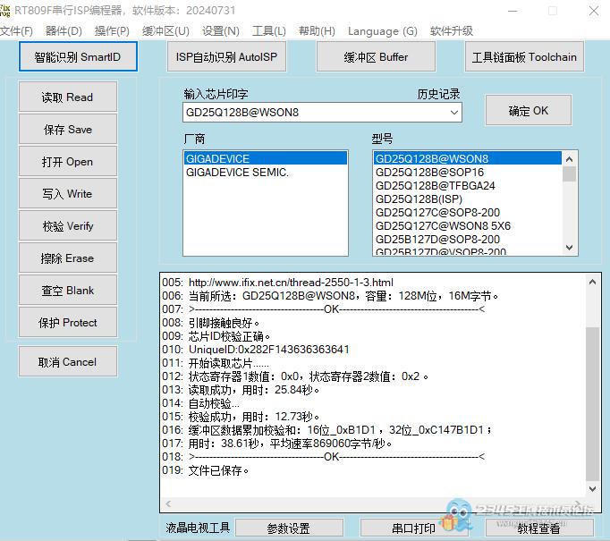Click the 确定 OK button

click(x=528, y=111)
